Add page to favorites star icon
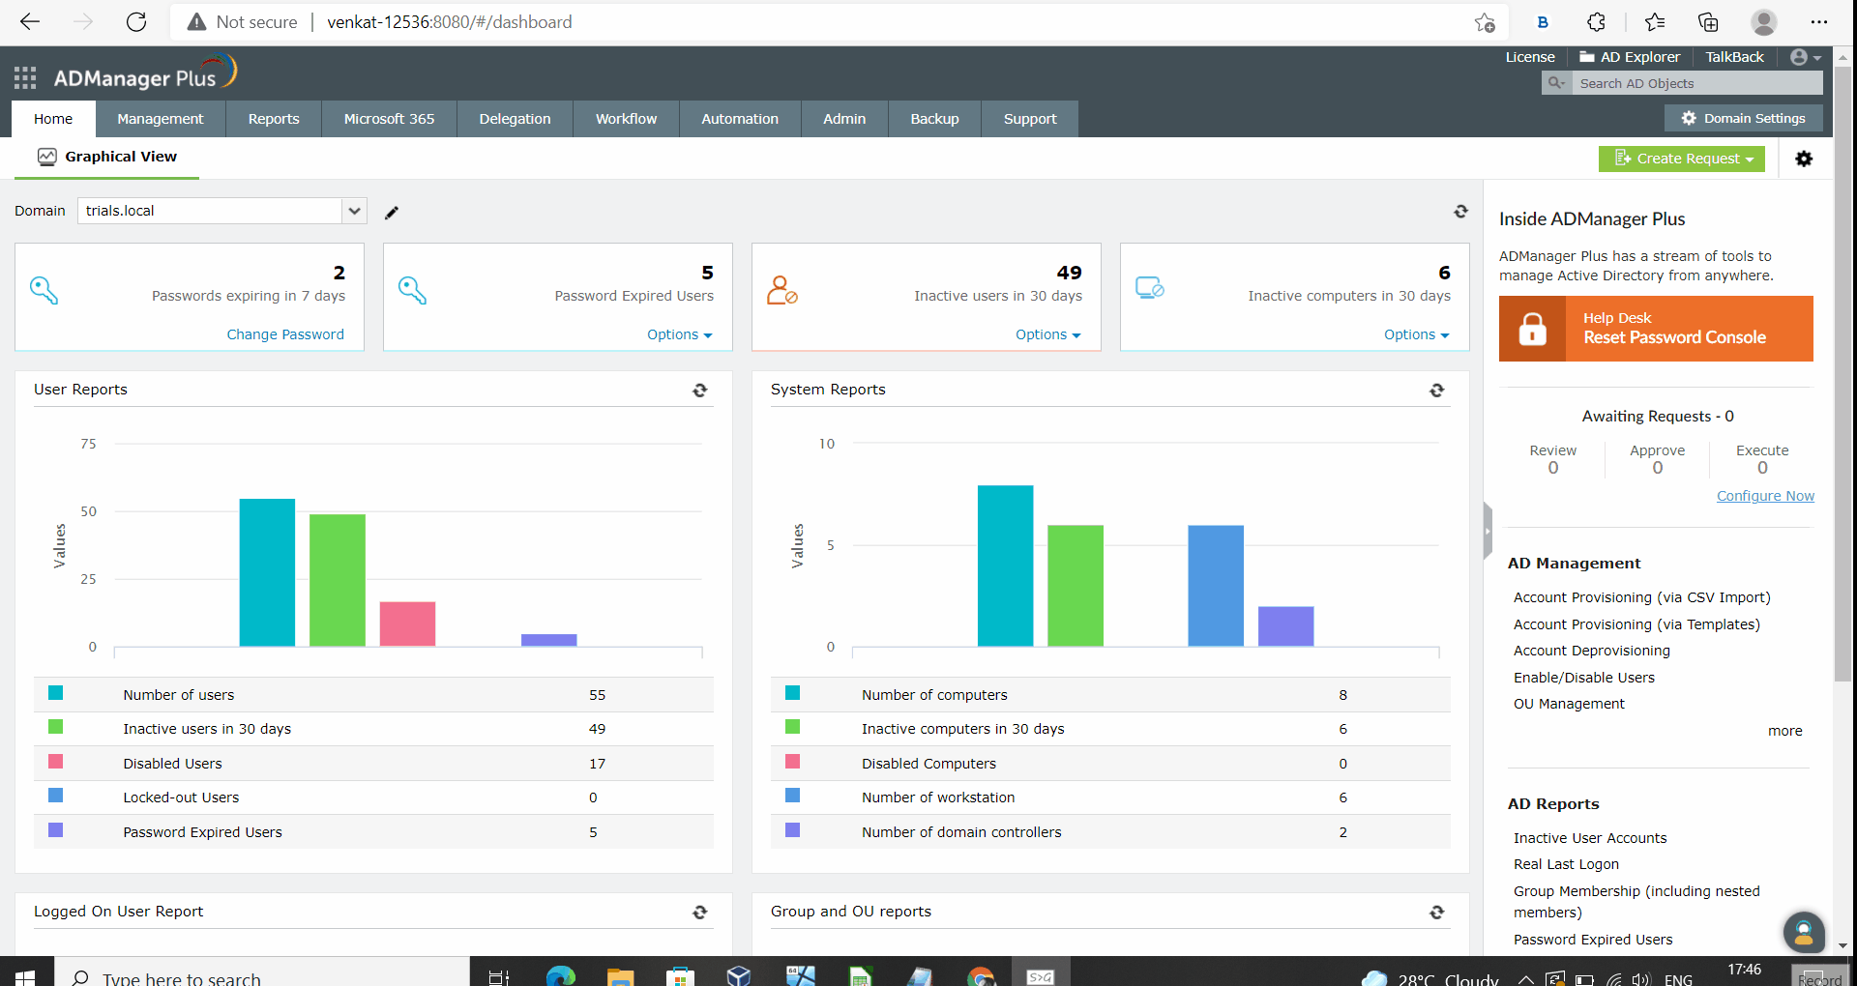This screenshot has height=986, width=1857. click(1485, 22)
